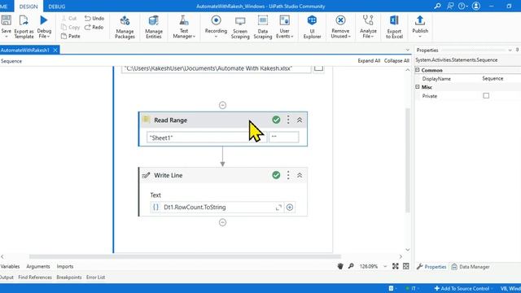This screenshot has height=293, width=521.
Task: Click Dt1.RowCount.ToString text field
Action: coord(217,207)
